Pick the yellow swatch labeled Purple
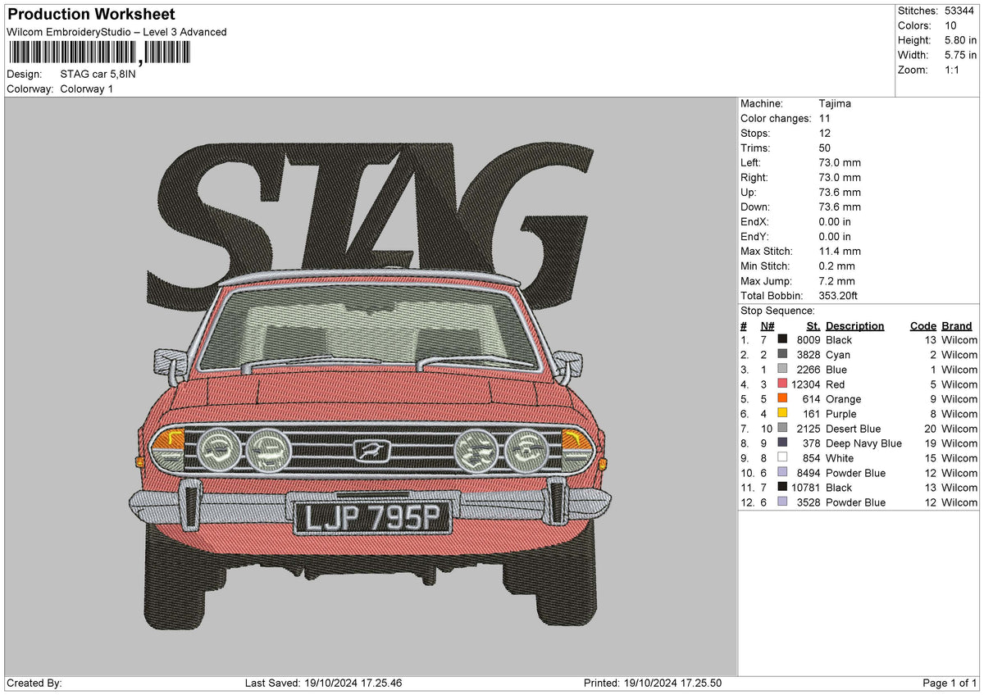 click(x=782, y=414)
